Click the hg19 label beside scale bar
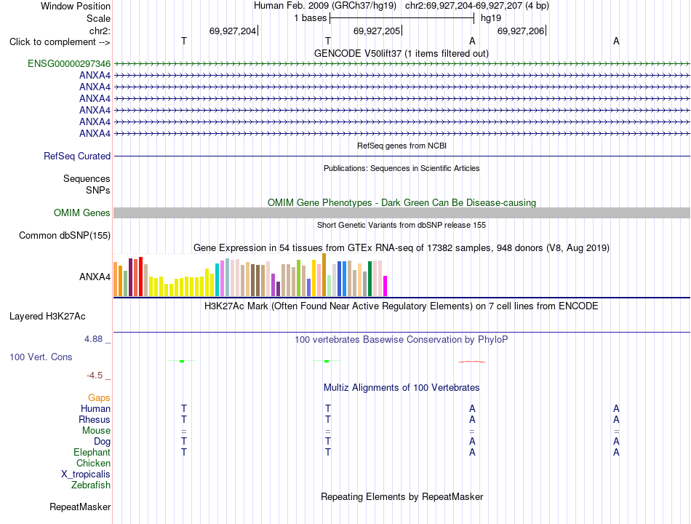 (x=491, y=18)
